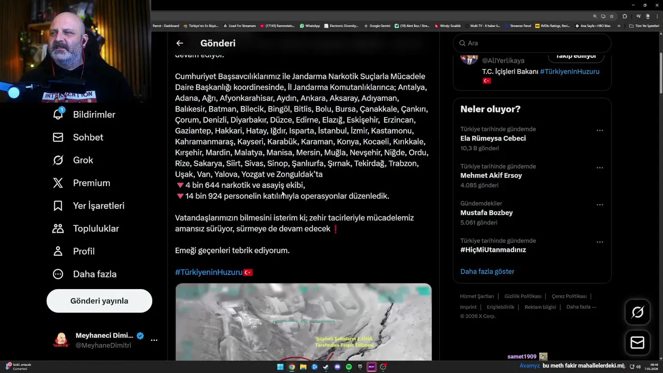The width and height of the screenshot is (663, 373).
Task: Open Windows Start button in taskbar
Action: 280,367
